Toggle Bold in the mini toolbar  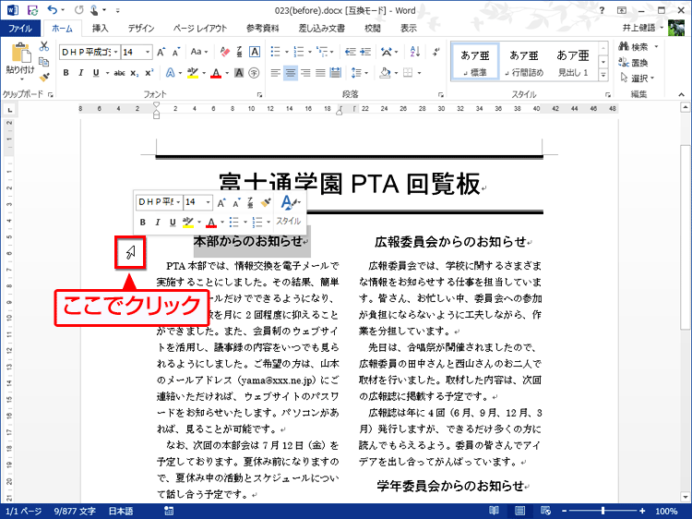[x=142, y=223]
